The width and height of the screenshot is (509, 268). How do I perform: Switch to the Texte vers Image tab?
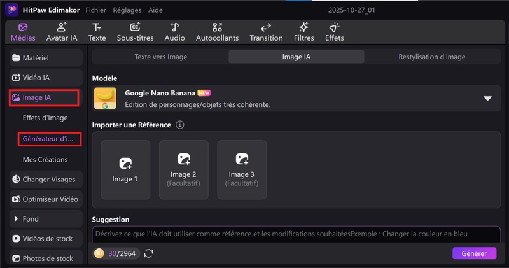click(161, 57)
